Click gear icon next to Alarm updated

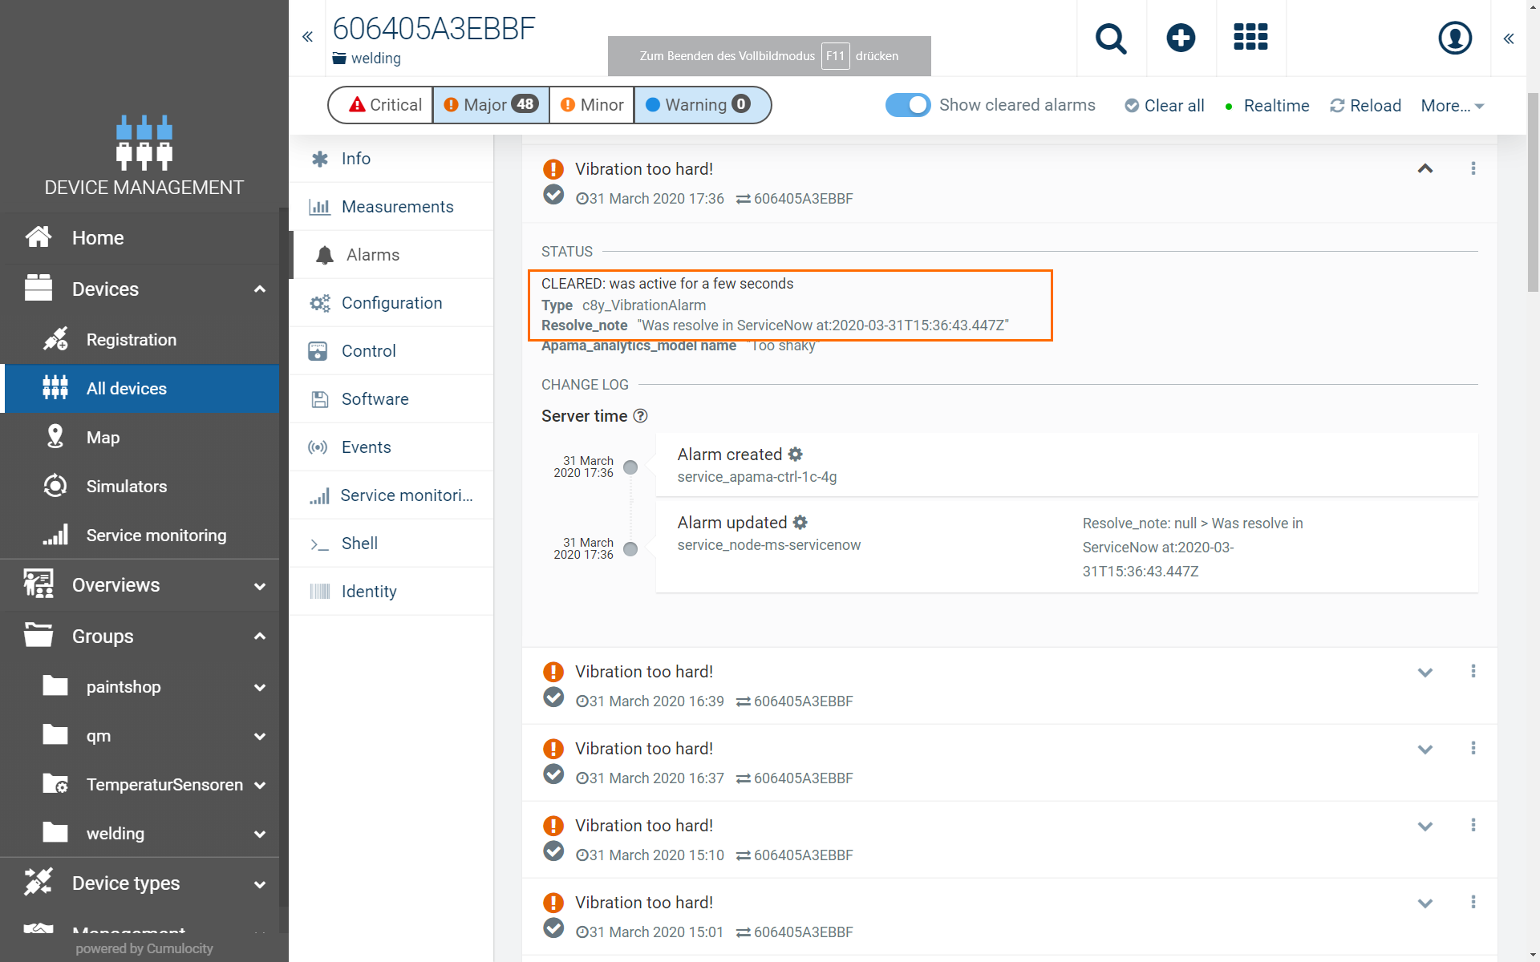(x=800, y=523)
